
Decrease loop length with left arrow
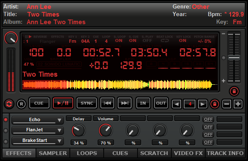(176, 104)
